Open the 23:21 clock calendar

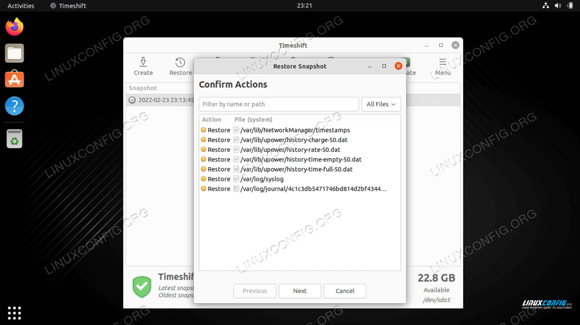[x=304, y=6]
